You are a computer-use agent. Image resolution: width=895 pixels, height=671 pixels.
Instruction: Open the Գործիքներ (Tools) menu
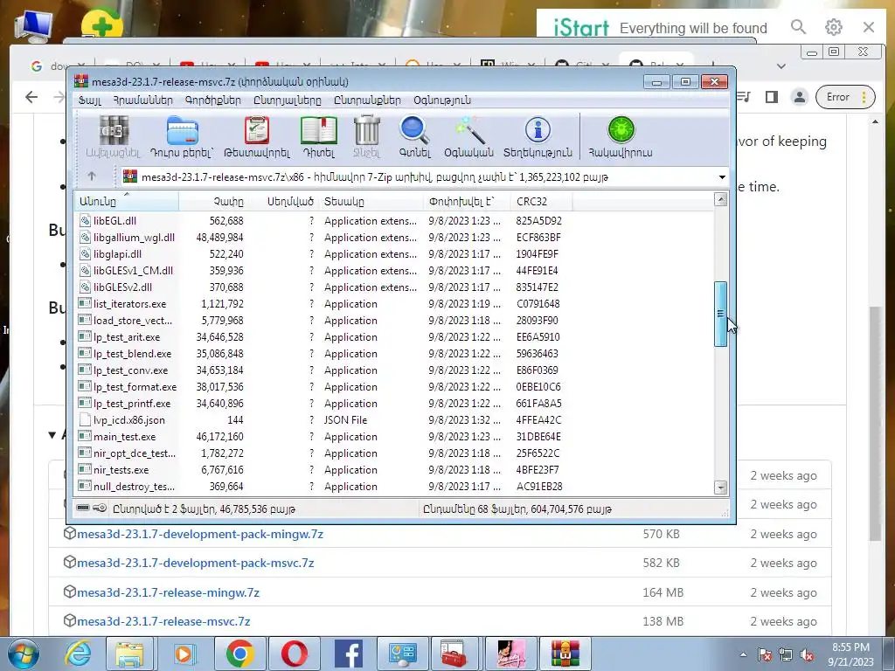213,100
